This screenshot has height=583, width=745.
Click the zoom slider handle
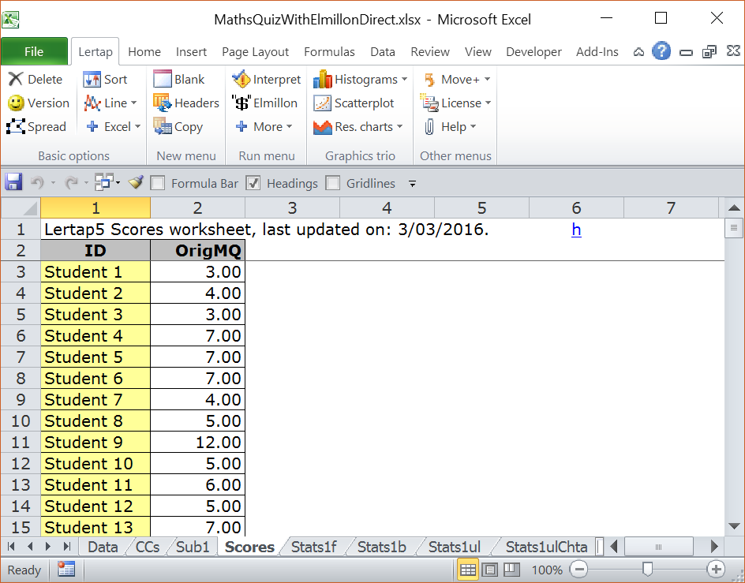click(647, 569)
